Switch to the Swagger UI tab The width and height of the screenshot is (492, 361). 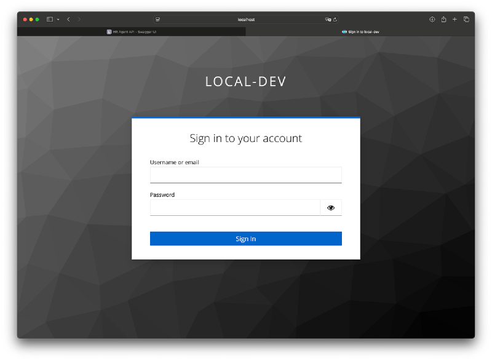click(132, 32)
